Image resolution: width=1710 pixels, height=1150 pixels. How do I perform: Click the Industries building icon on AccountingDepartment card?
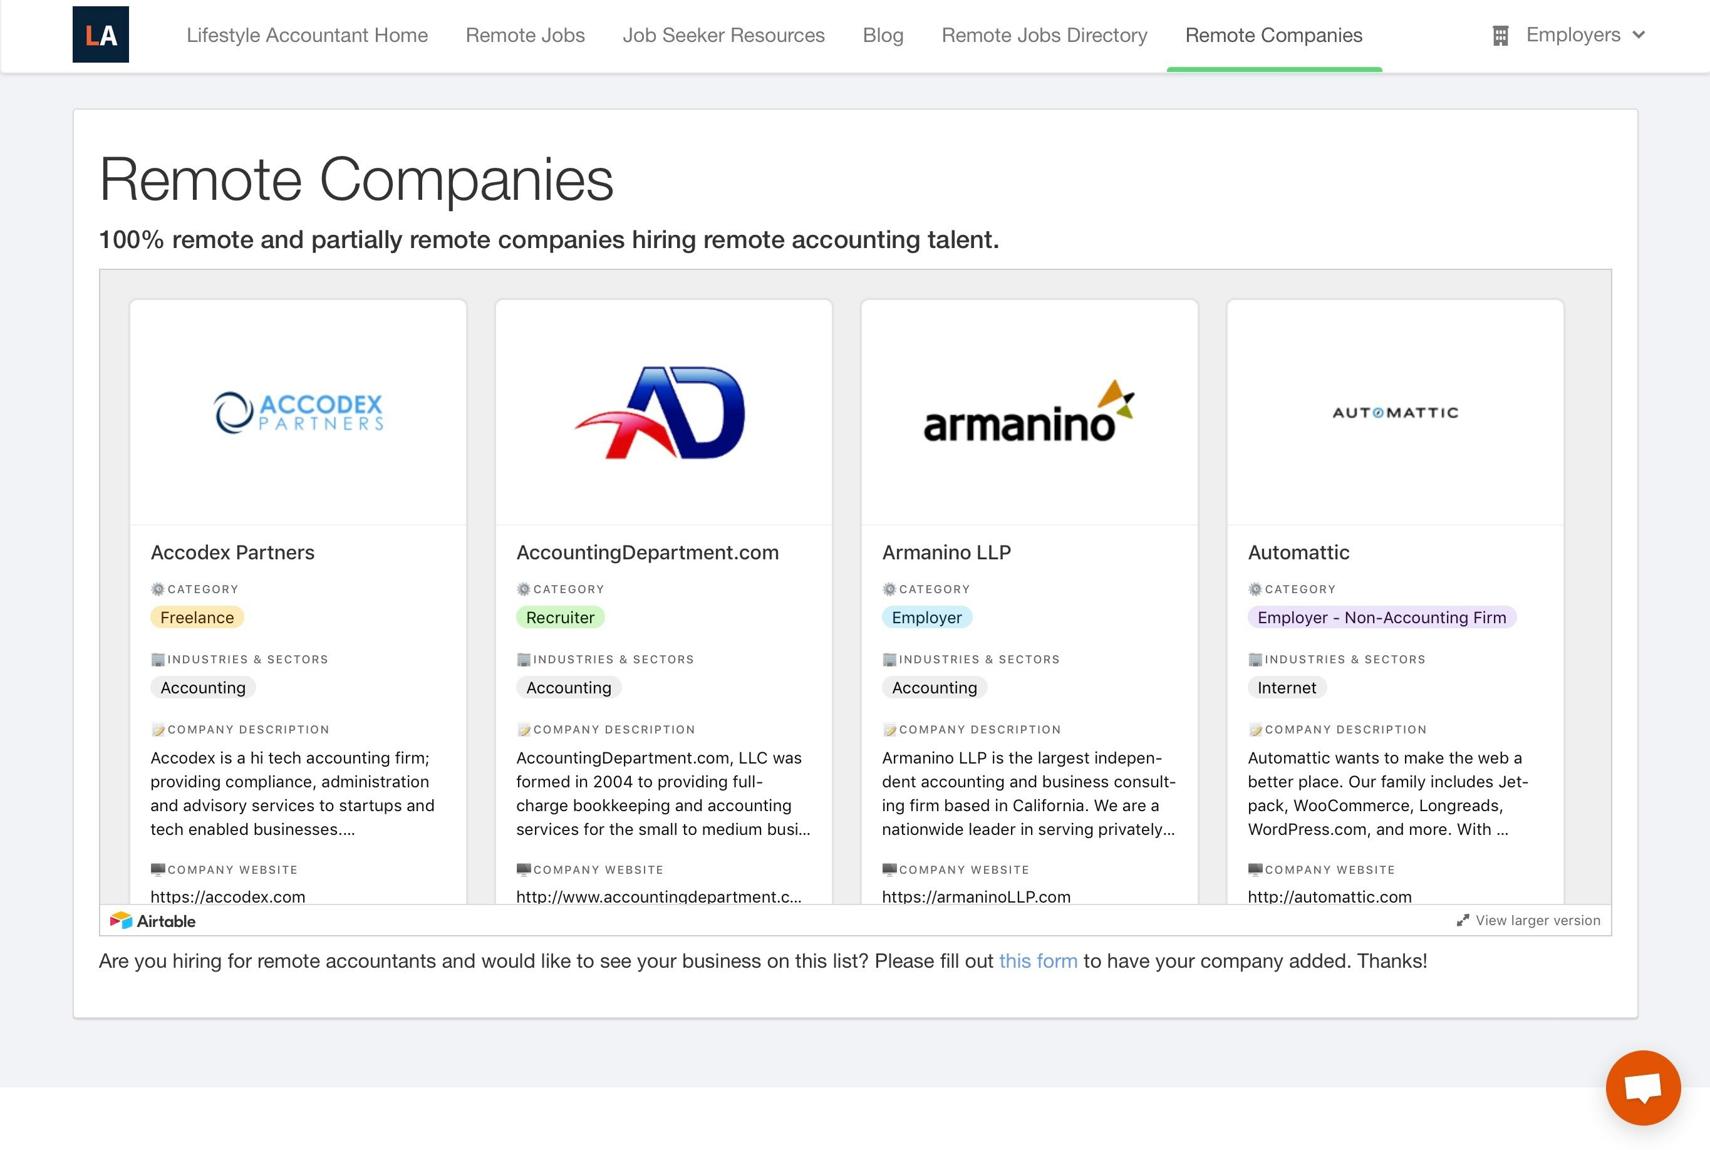pos(524,660)
